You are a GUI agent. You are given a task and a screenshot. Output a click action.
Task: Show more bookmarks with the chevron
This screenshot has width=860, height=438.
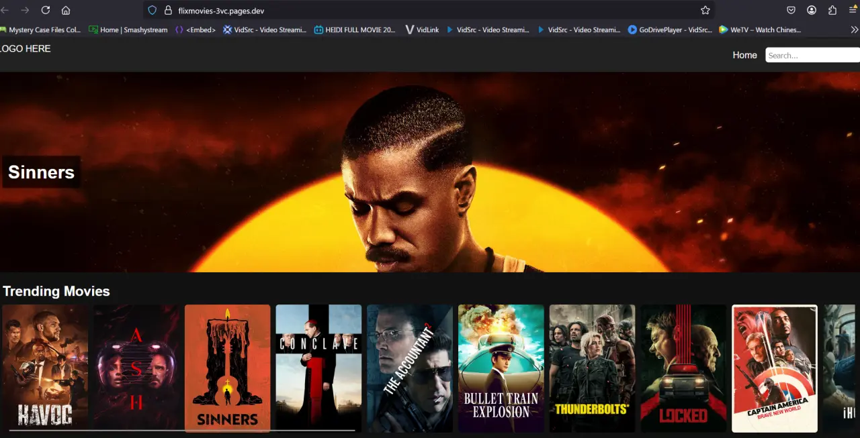coord(854,30)
